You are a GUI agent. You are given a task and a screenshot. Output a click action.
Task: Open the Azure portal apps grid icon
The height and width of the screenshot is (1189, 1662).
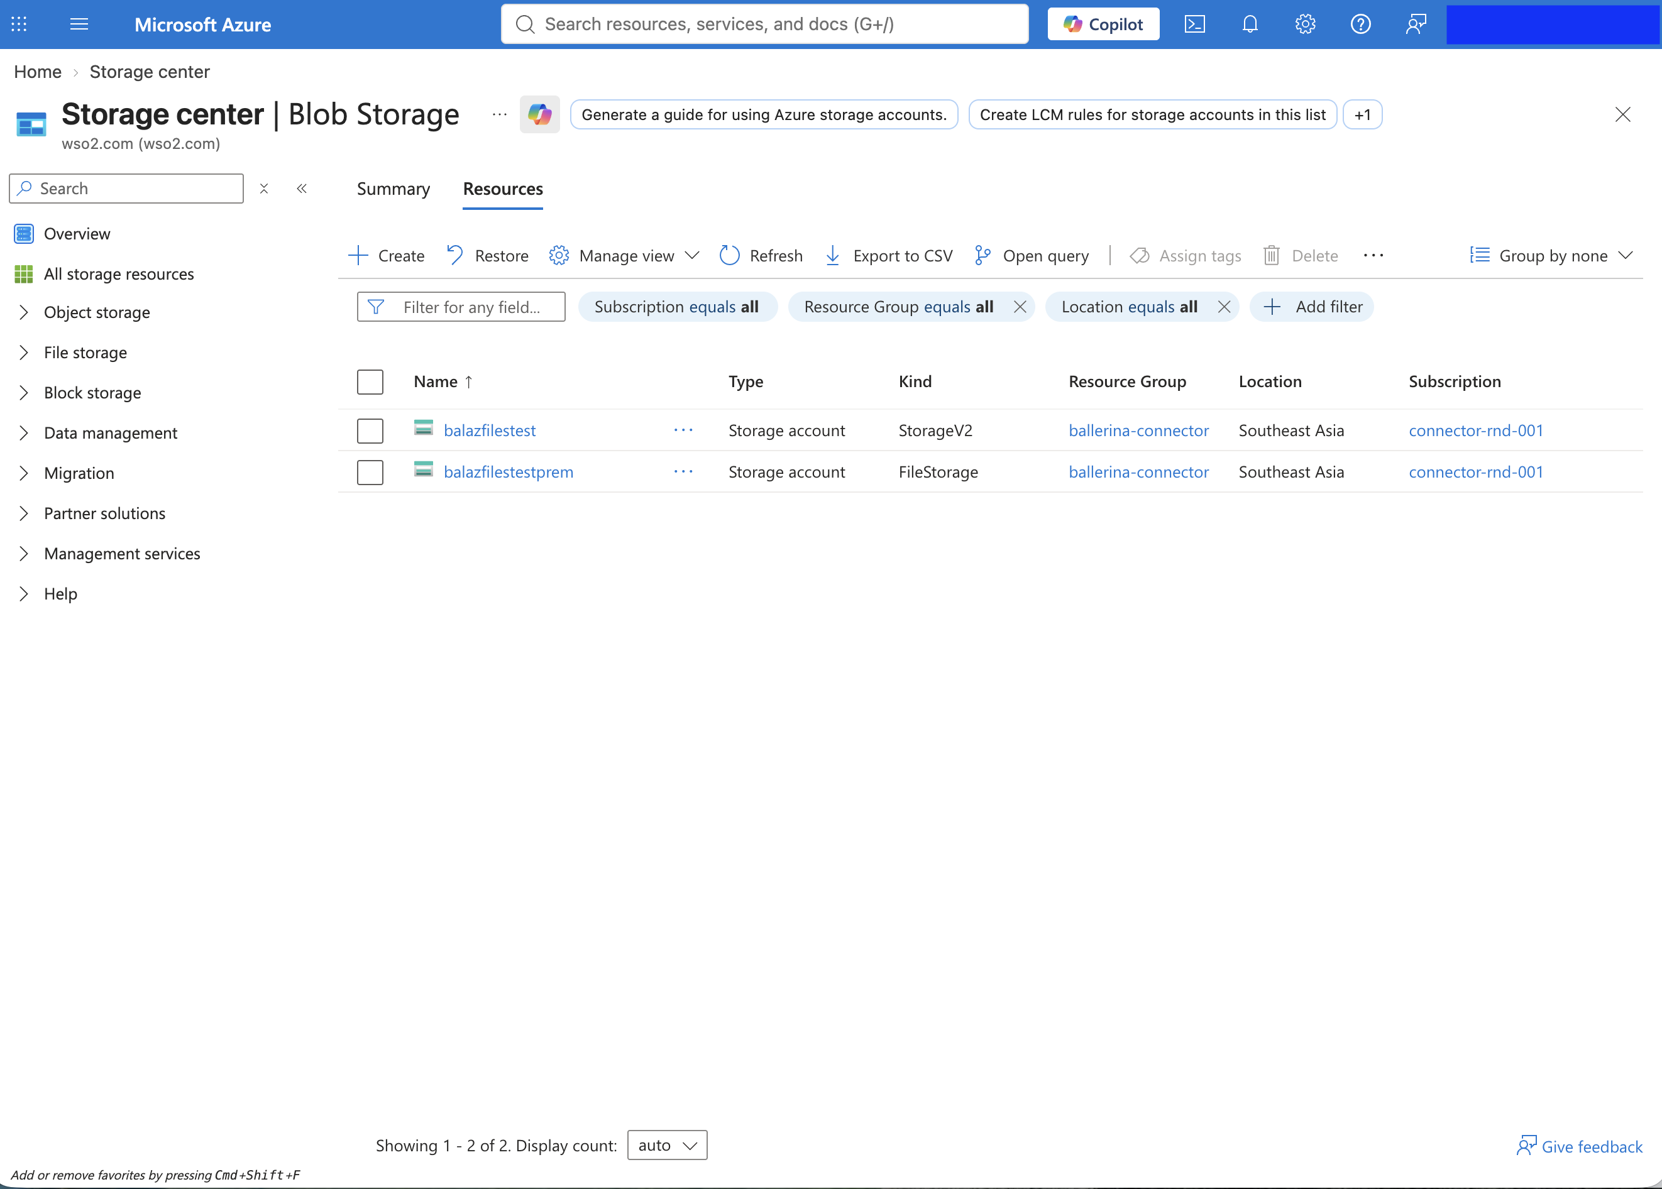point(19,24)
